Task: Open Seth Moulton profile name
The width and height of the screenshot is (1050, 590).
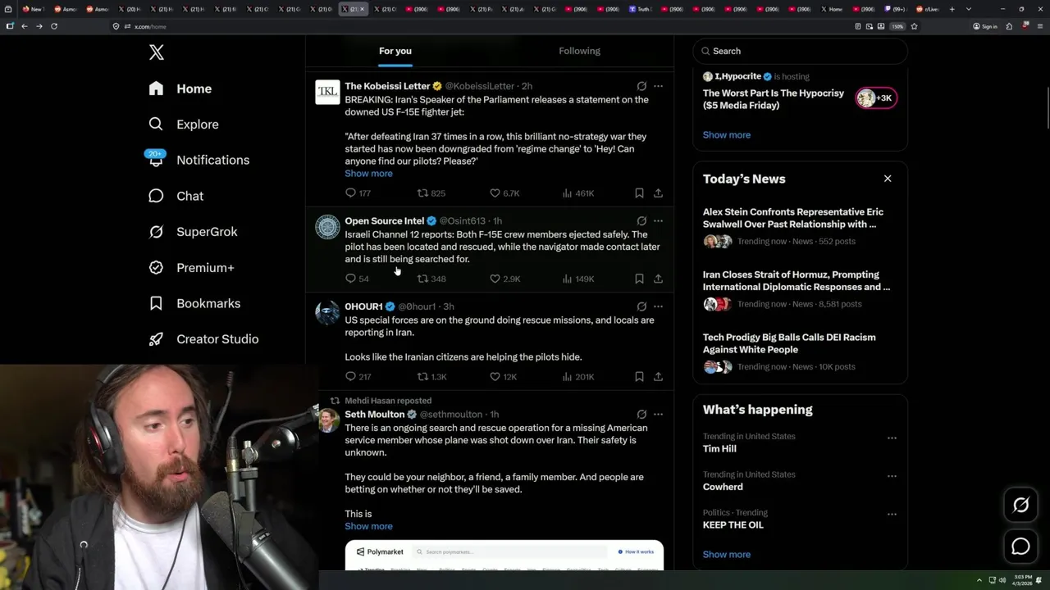Action: 375,415
